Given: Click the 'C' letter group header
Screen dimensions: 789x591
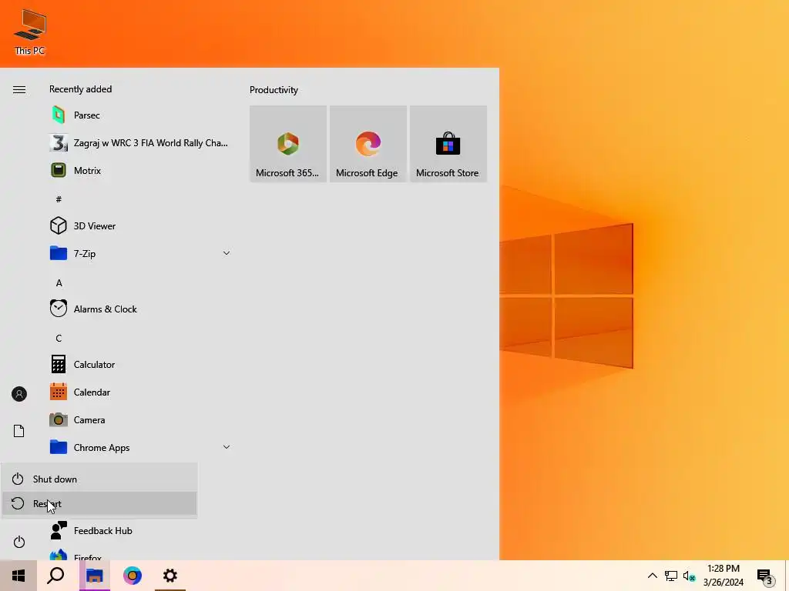Looking at the screenshot, I should click(x=59, y=339).
